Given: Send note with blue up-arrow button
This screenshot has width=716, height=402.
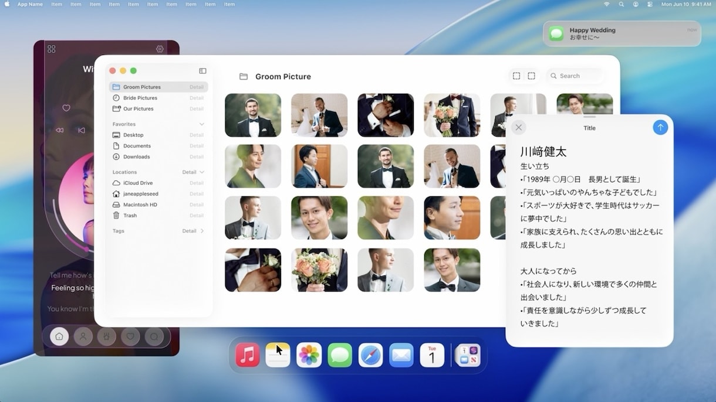Looking at the screenshot, I should click(x=660, y=127).
